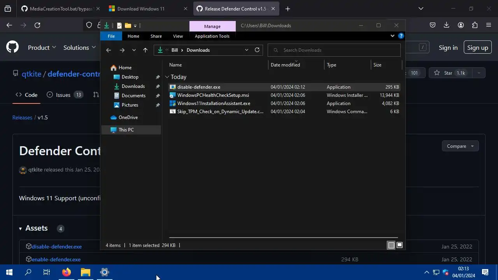498x280 pixels.
Task: Select disable-defender.exe file
Action: point(284,87)
